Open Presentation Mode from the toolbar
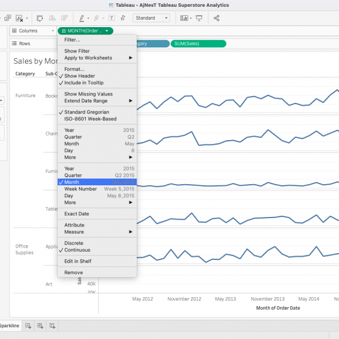 (x=199, y=18)
